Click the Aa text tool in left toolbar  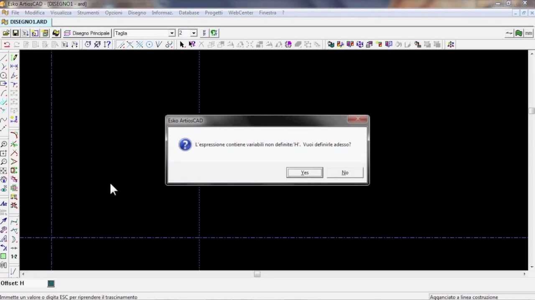click(x=4, y=204)
